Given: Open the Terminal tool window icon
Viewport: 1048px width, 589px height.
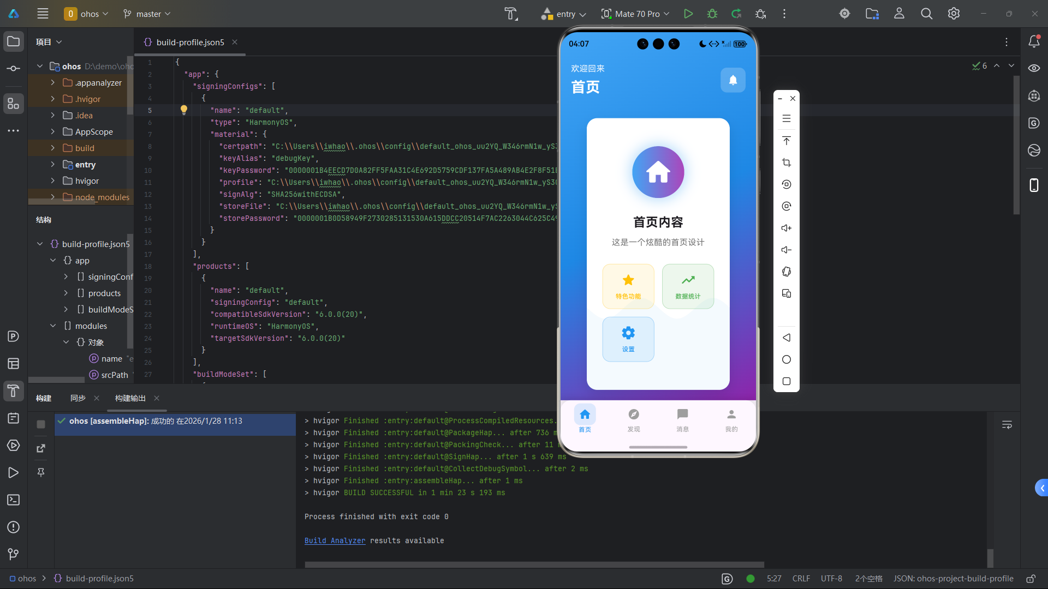Looking at the screenshot, I should (x=13, y=500).
